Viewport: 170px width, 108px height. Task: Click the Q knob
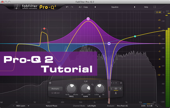coord(100,89)
